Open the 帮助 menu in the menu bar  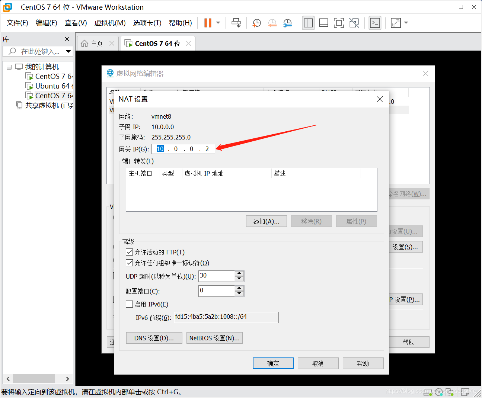click(x=181, y=23)
